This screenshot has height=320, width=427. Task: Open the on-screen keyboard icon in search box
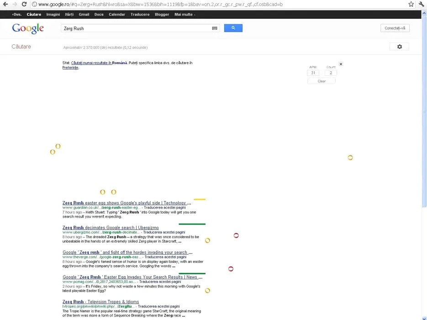point(215,28)
